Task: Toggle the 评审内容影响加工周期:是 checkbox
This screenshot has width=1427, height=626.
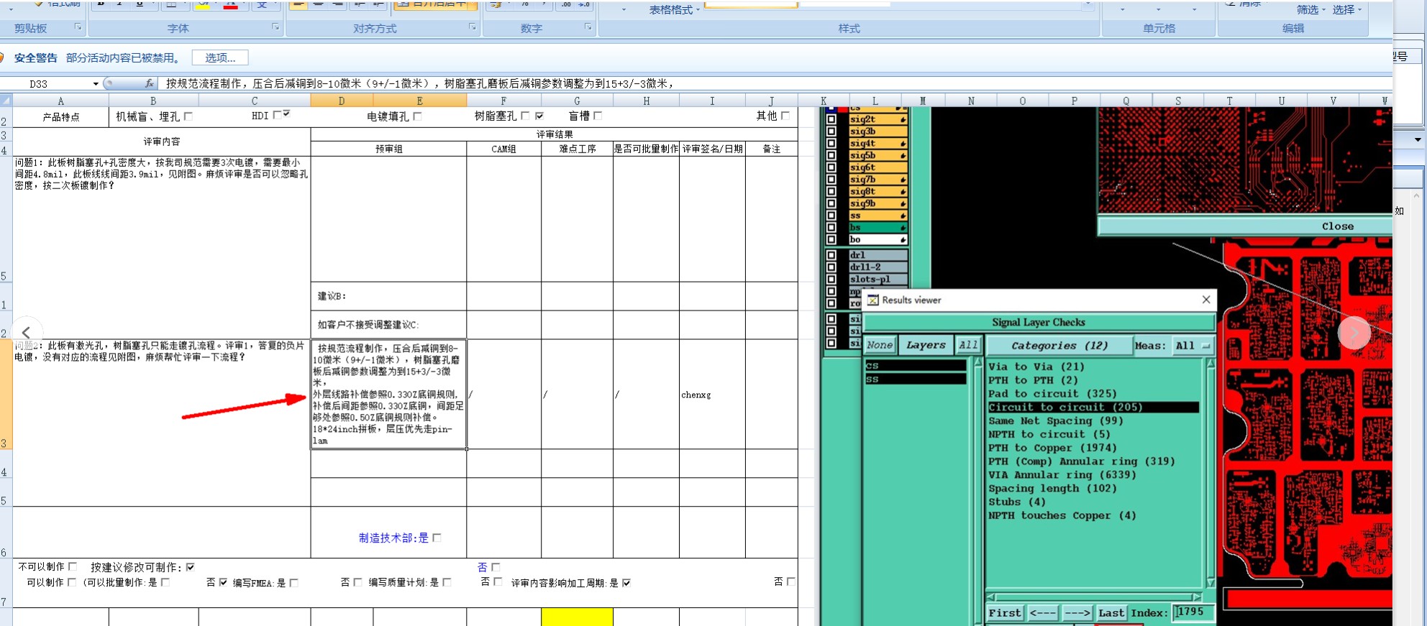Action: pos(626,583)
